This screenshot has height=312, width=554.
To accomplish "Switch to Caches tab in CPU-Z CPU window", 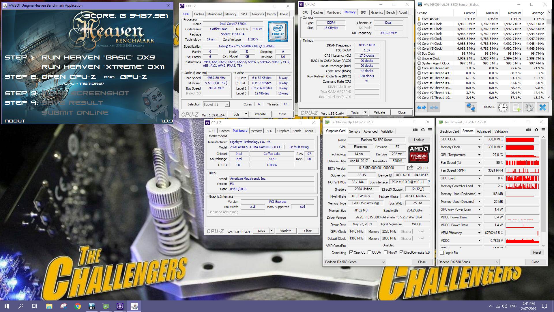I will point(199,14).
